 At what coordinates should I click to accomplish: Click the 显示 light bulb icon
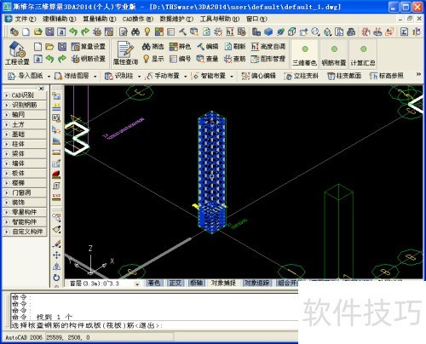click(153, 59)
